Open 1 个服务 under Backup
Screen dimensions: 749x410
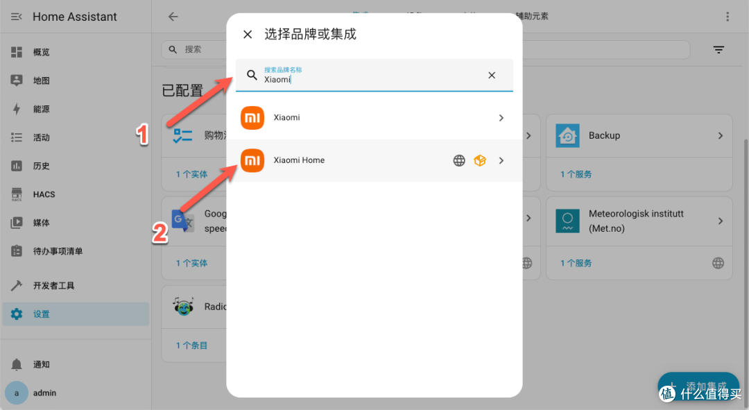[576, 174]
